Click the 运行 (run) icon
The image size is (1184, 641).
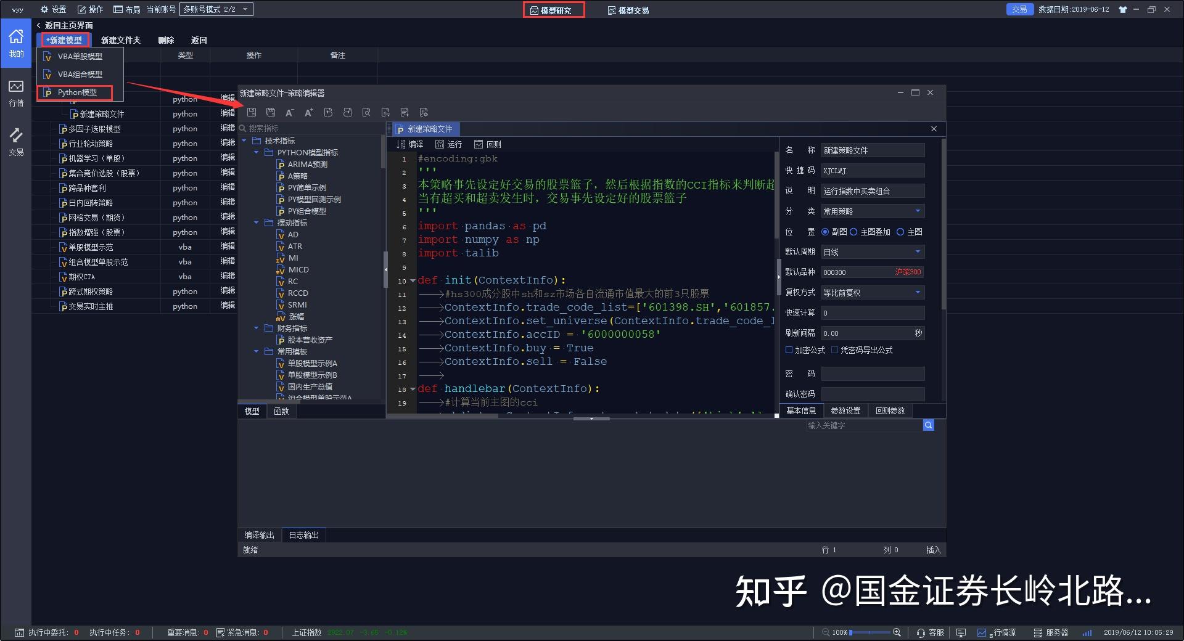point(448,144)
